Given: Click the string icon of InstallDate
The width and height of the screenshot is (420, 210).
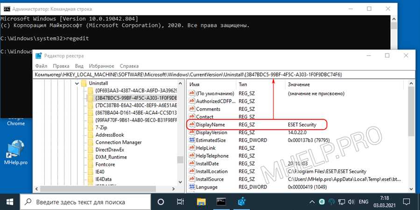Looking at the screenshot, I should click(192, 163).
